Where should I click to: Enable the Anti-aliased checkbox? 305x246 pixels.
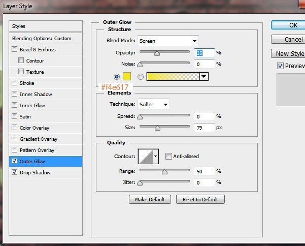pyautogui.click(x=168, y=157)
